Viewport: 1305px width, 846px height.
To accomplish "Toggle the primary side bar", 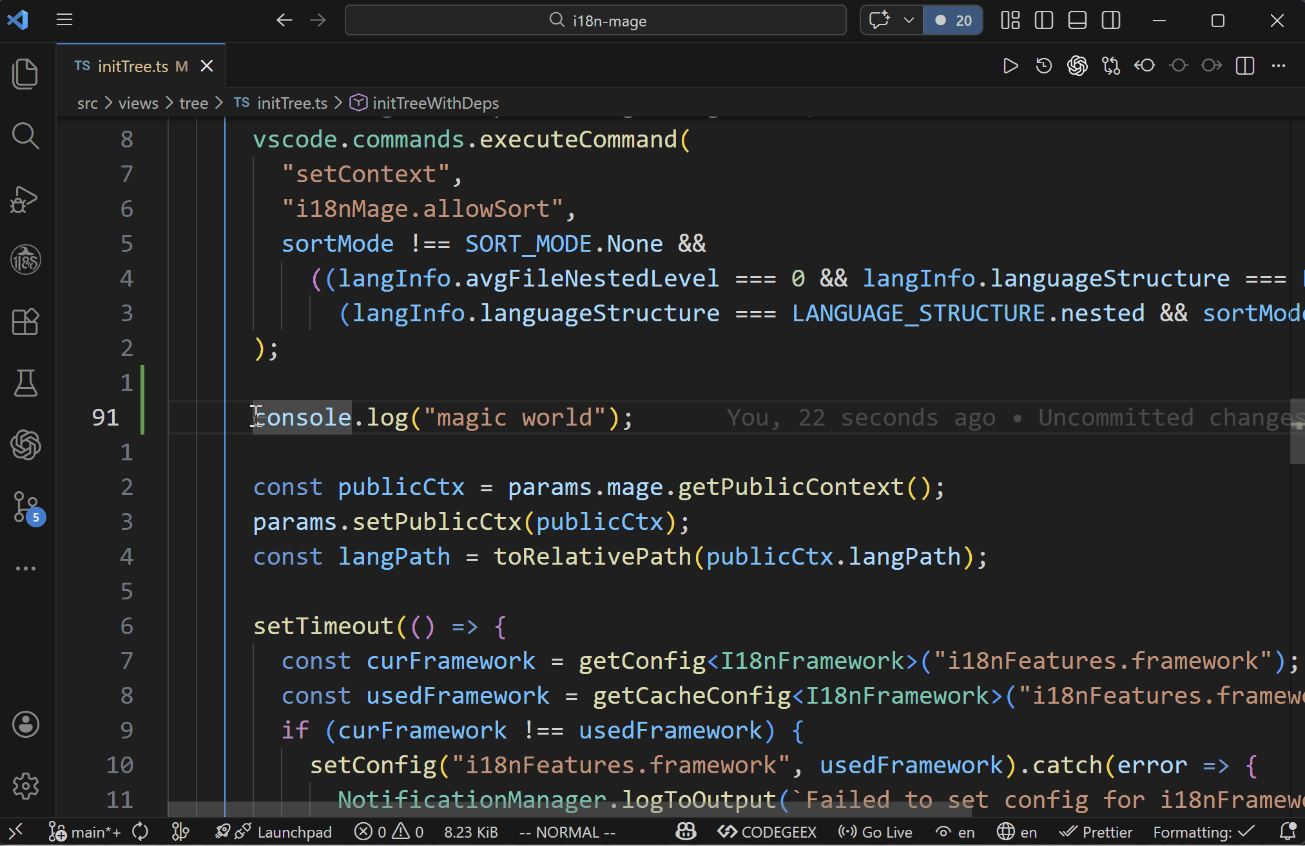I will (x=1043, y=20).
